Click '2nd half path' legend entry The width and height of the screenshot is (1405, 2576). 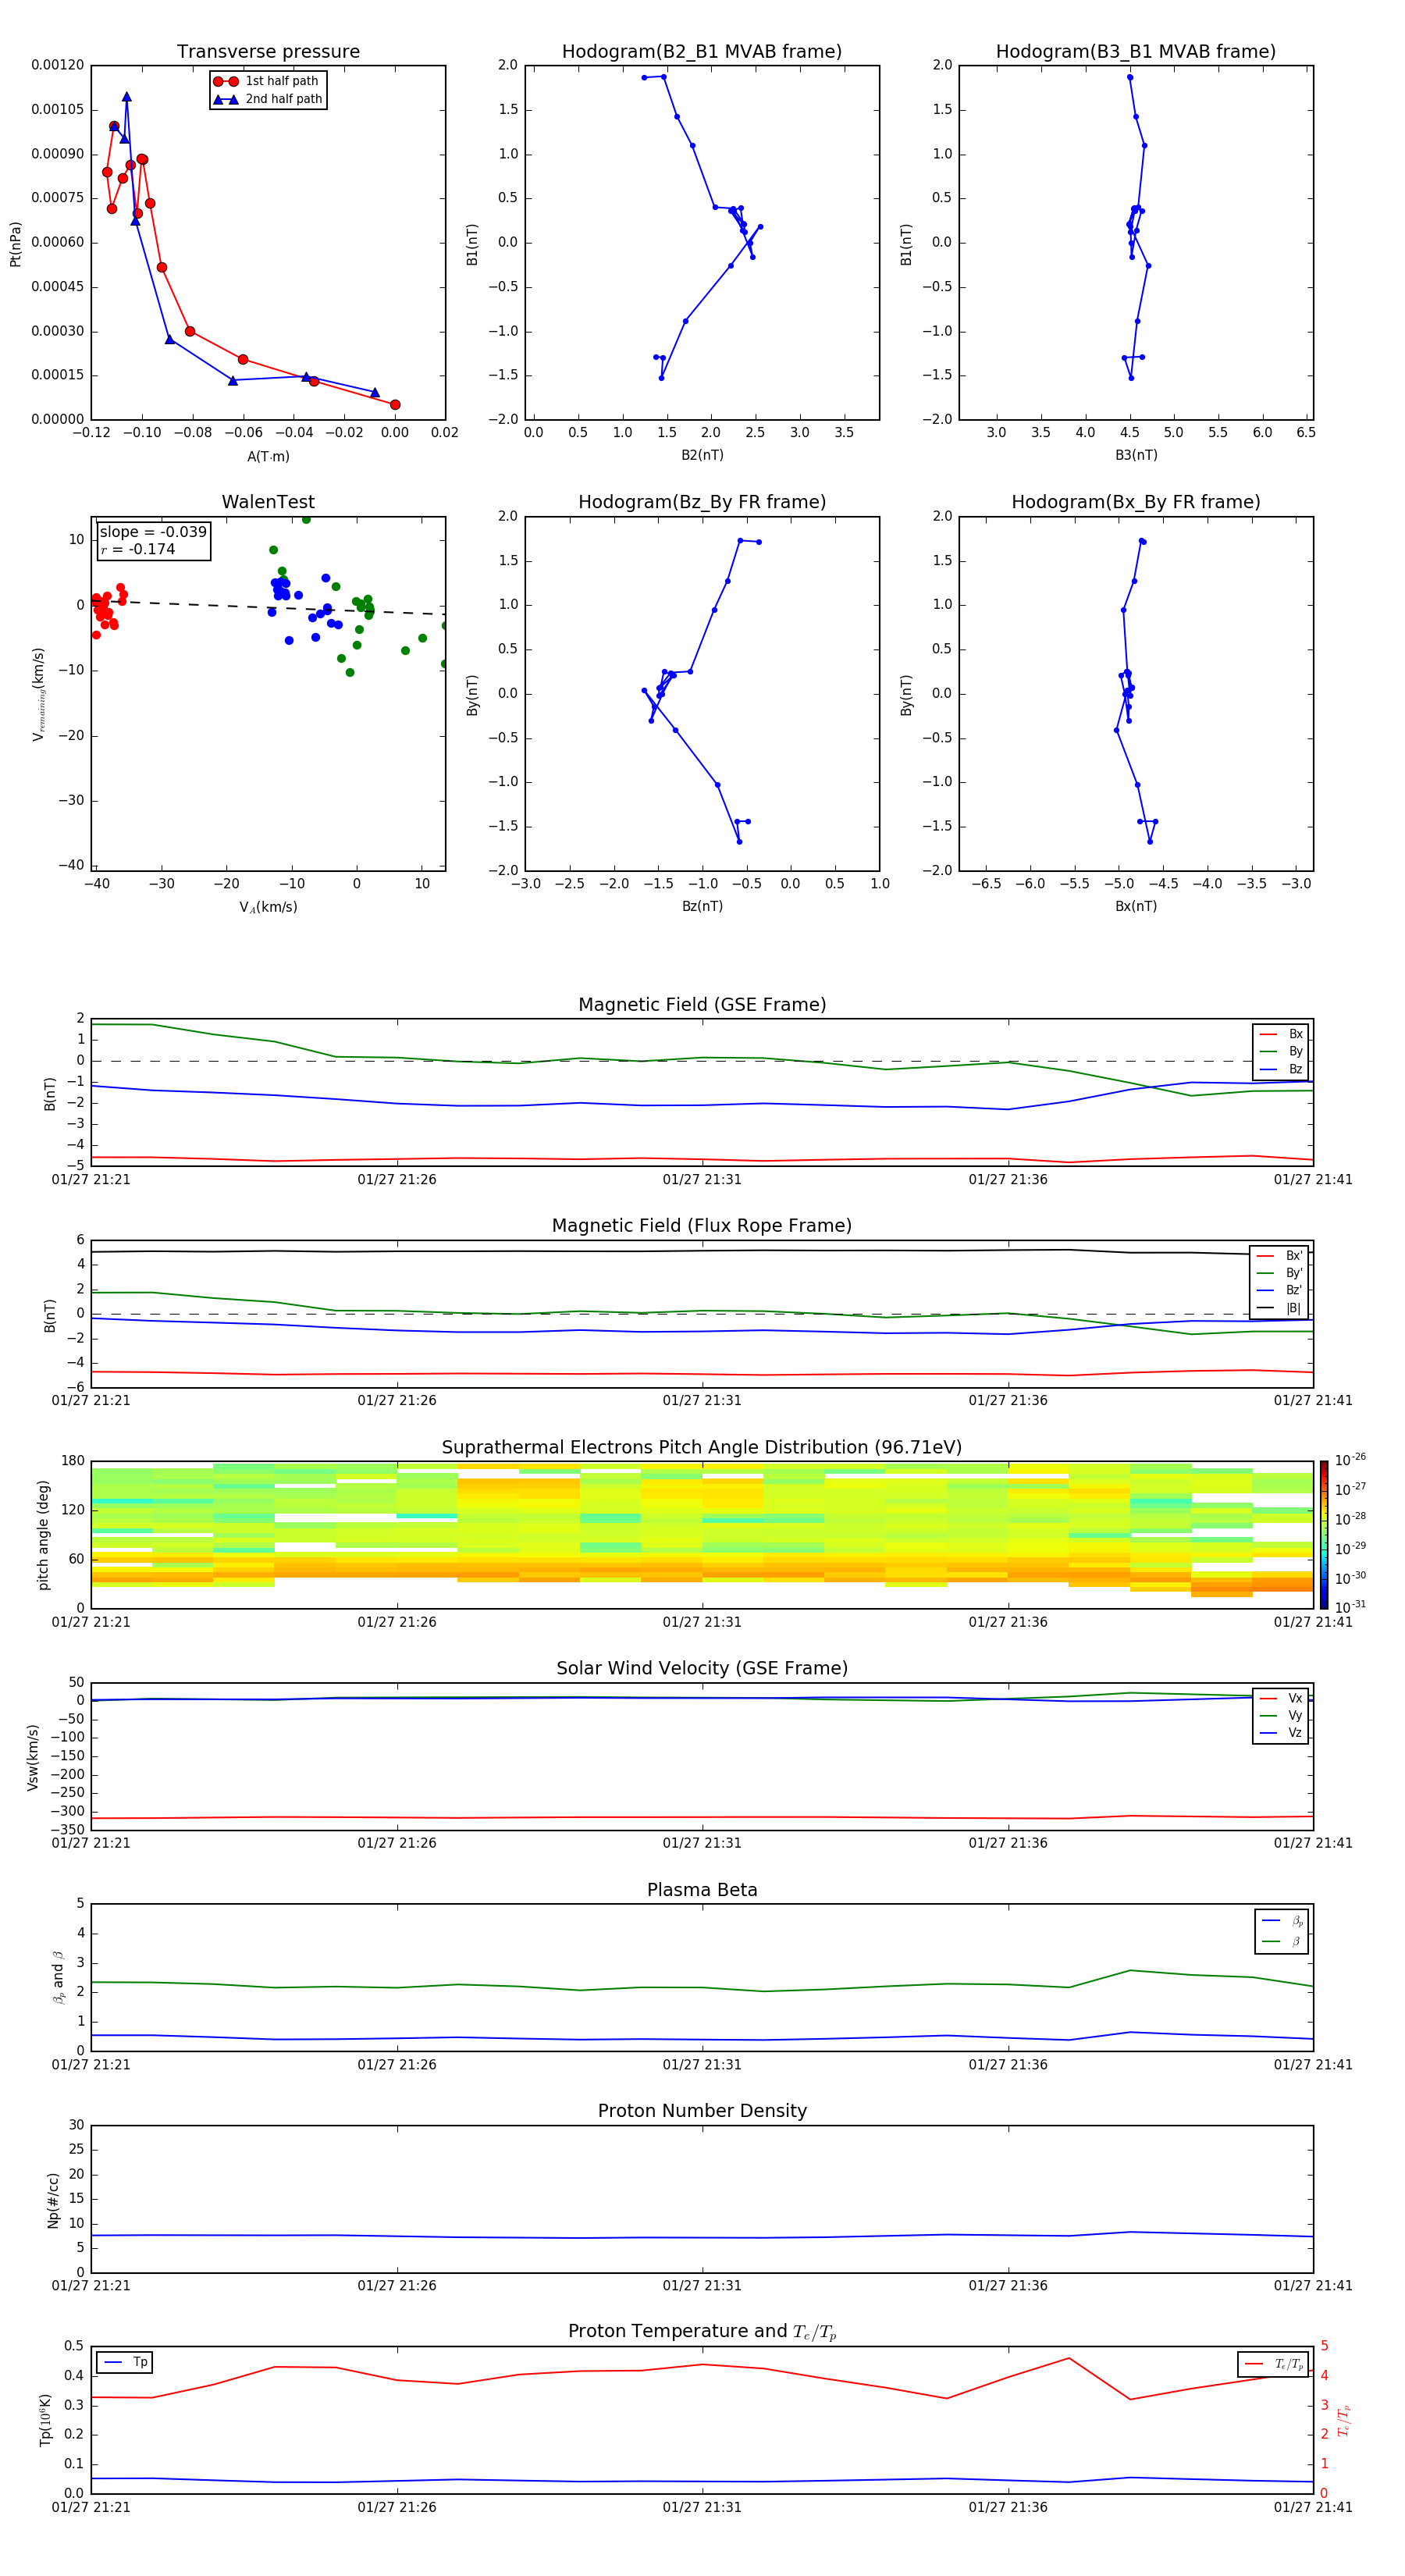[x=268, y=99]
